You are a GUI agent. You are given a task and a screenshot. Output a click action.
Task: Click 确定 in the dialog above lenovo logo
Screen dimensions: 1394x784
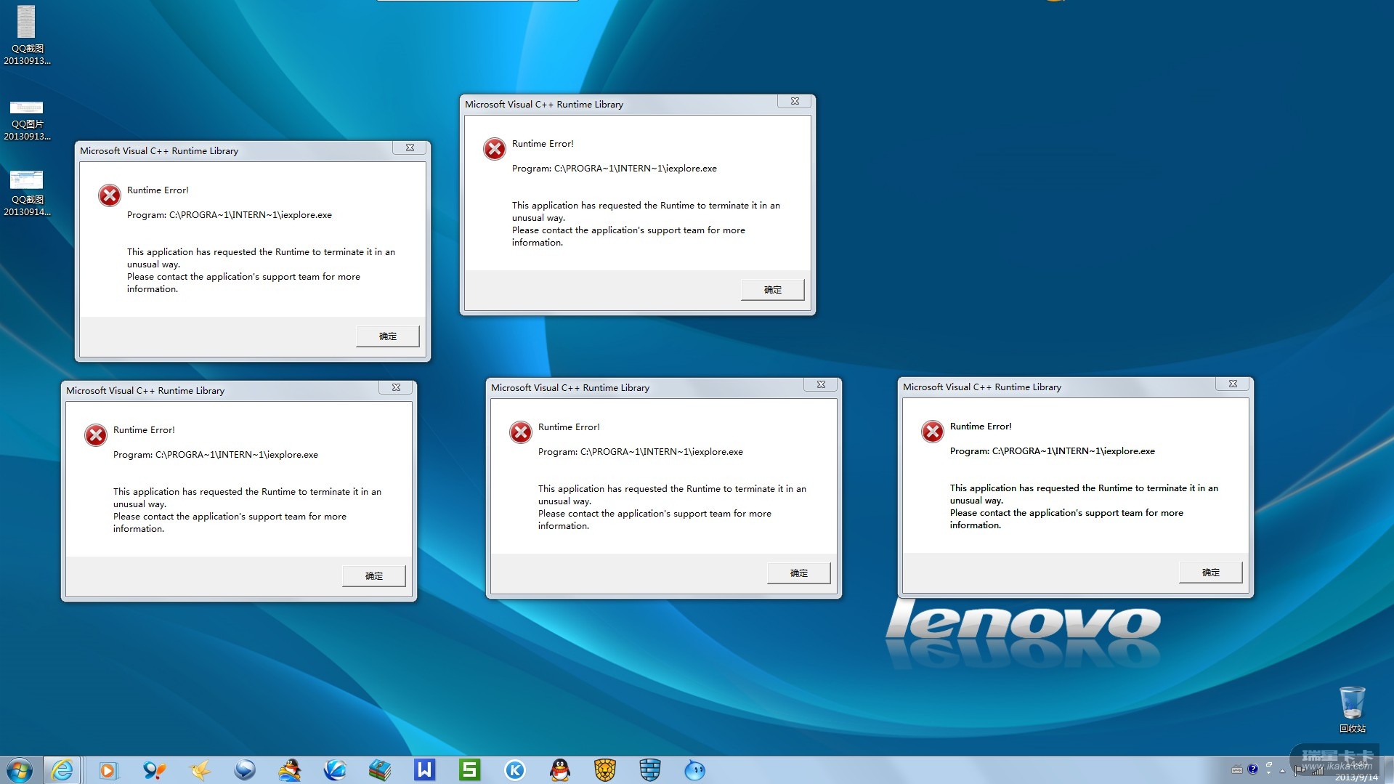pos(1211,573)
